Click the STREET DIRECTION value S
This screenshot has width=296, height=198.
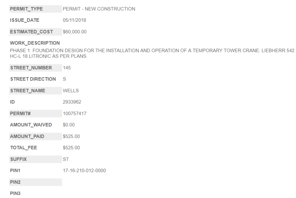[64, 79]
